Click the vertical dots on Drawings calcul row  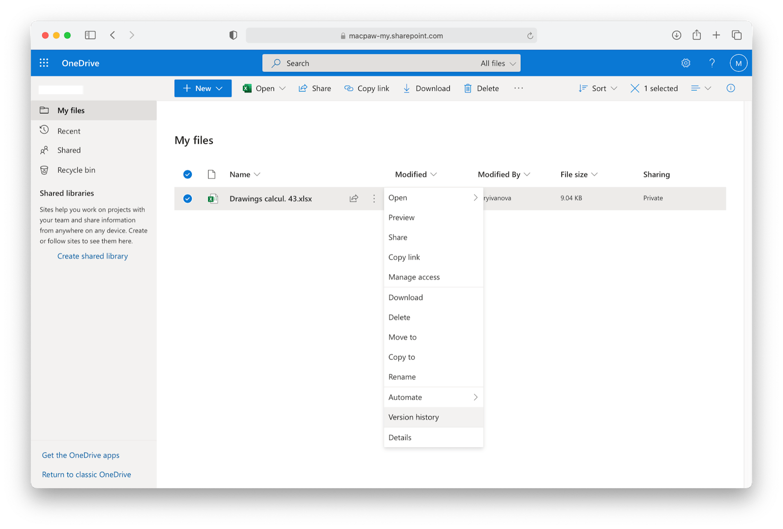pos(374,198)
